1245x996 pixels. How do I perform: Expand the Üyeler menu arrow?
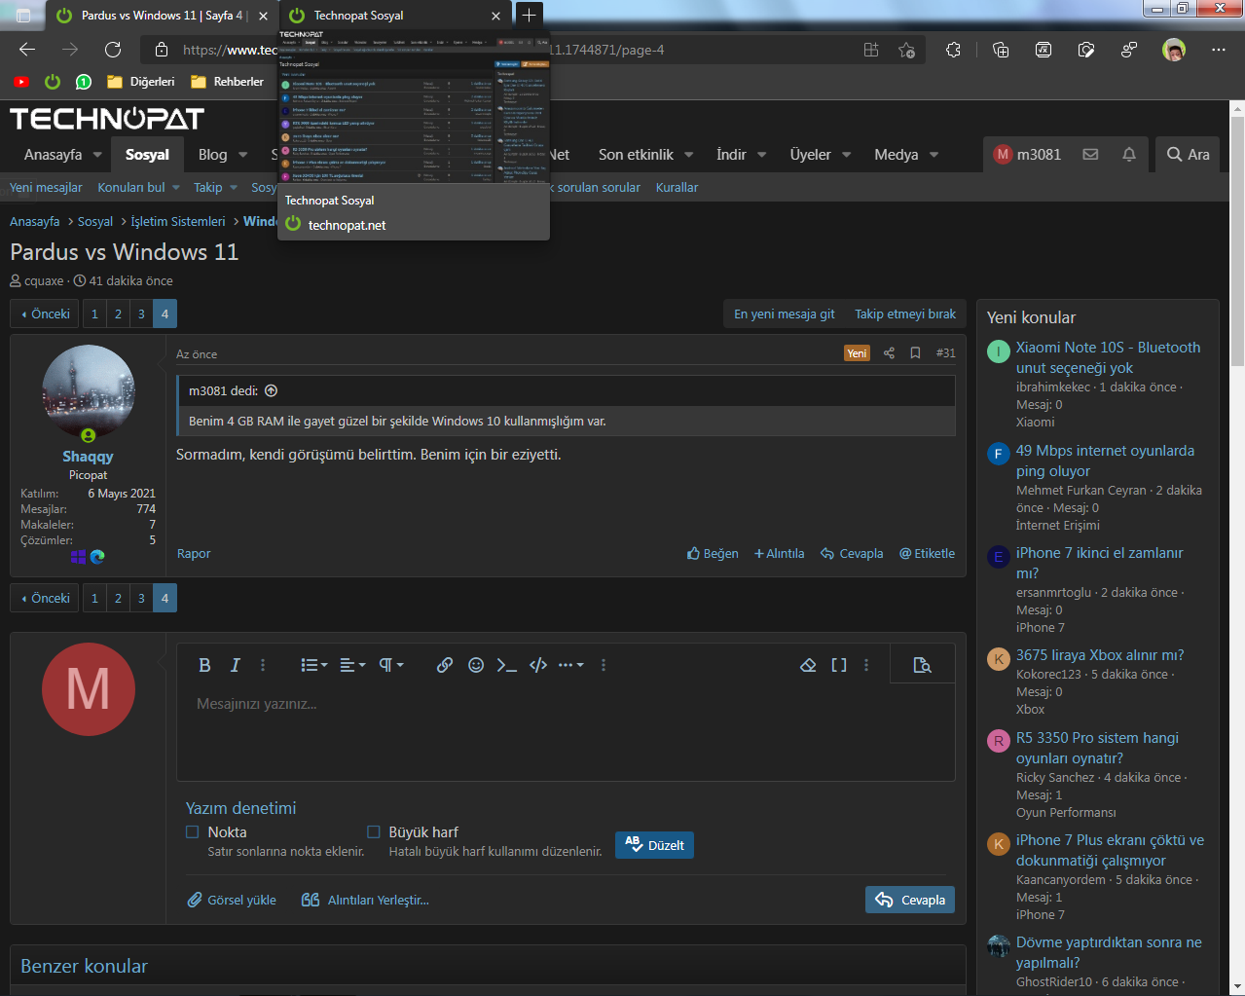coord(847,154)
